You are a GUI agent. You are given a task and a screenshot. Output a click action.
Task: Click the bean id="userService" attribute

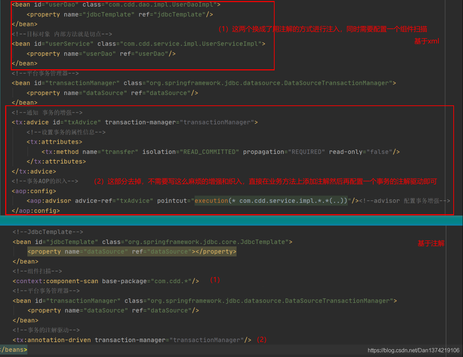tap(64, 44)
